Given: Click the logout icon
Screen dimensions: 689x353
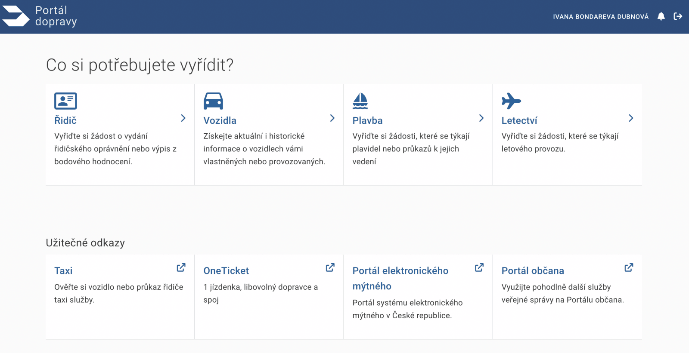Looking at the screenshot, I should [678, 16].
